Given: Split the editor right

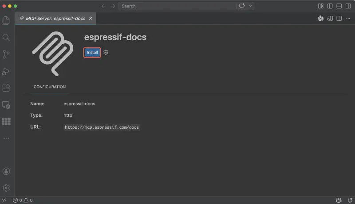Looking at the screenshot, I should (339, 19).
